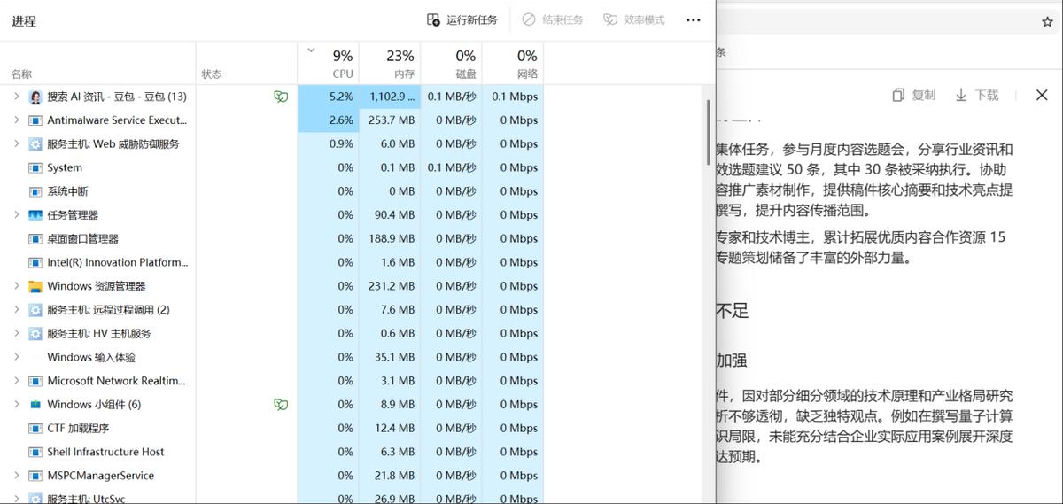
Task: Sort processes by 名称 column header
Action: (97, 63)
